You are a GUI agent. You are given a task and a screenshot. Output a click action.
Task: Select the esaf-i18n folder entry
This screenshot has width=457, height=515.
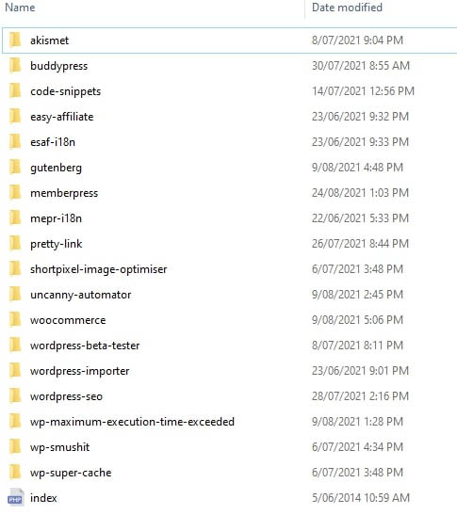53,142
